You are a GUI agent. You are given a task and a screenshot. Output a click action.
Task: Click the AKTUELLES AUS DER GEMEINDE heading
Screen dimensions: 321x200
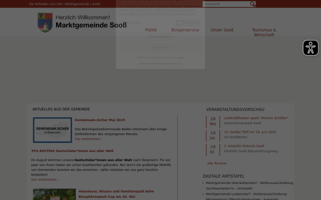click(61, 109)
